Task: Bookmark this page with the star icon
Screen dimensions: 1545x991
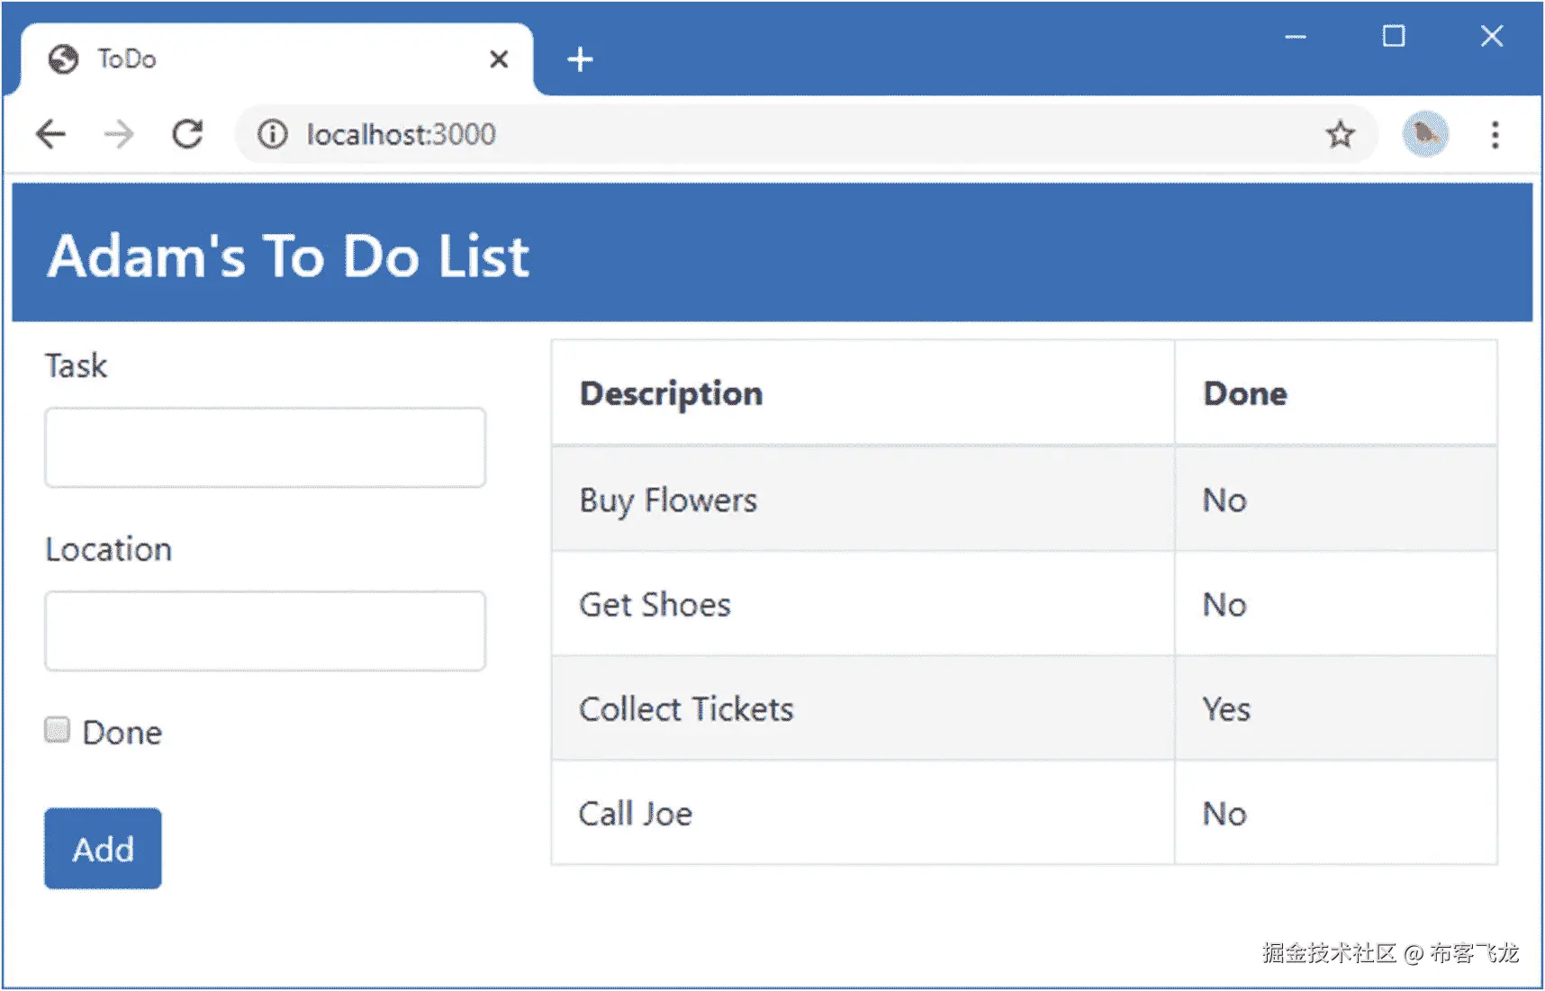Action: (1340, 135)
